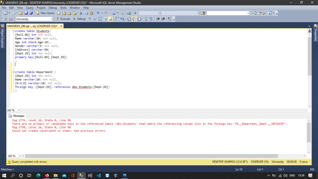
Task: Expand the Properties side panel
Action: tap(316, 33)
